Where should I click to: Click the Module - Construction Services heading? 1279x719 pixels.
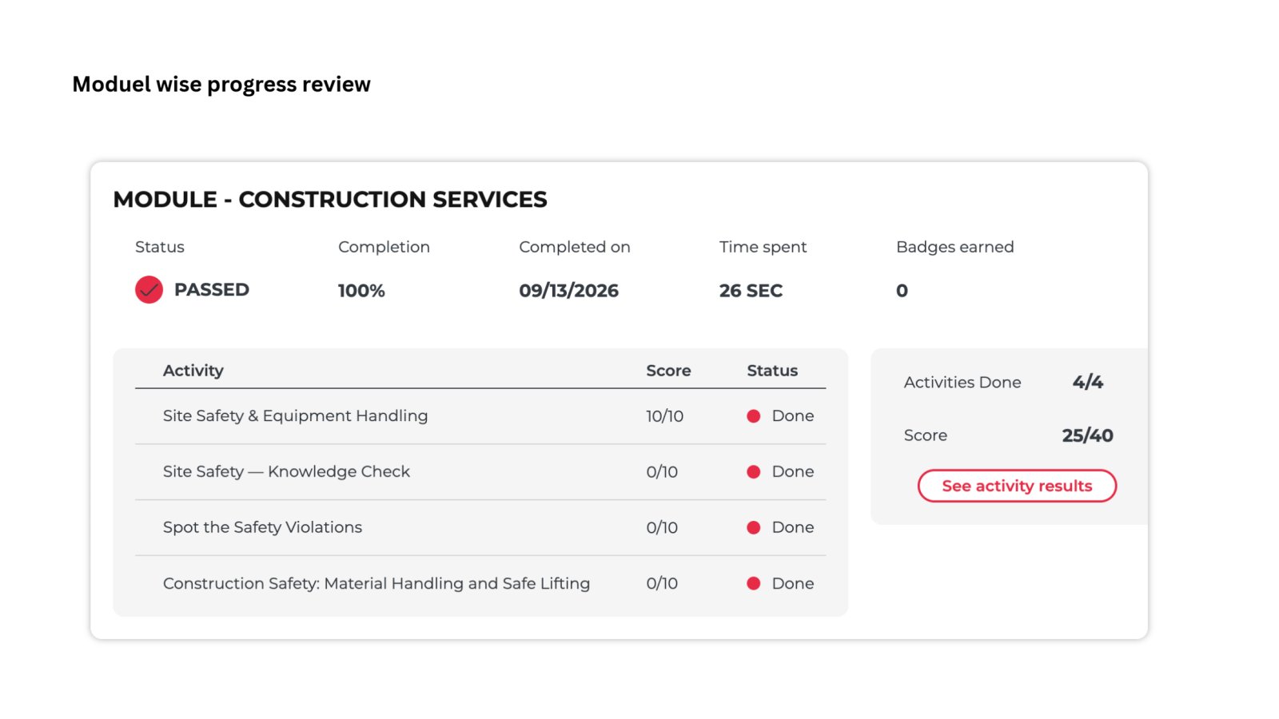[330, 199]
